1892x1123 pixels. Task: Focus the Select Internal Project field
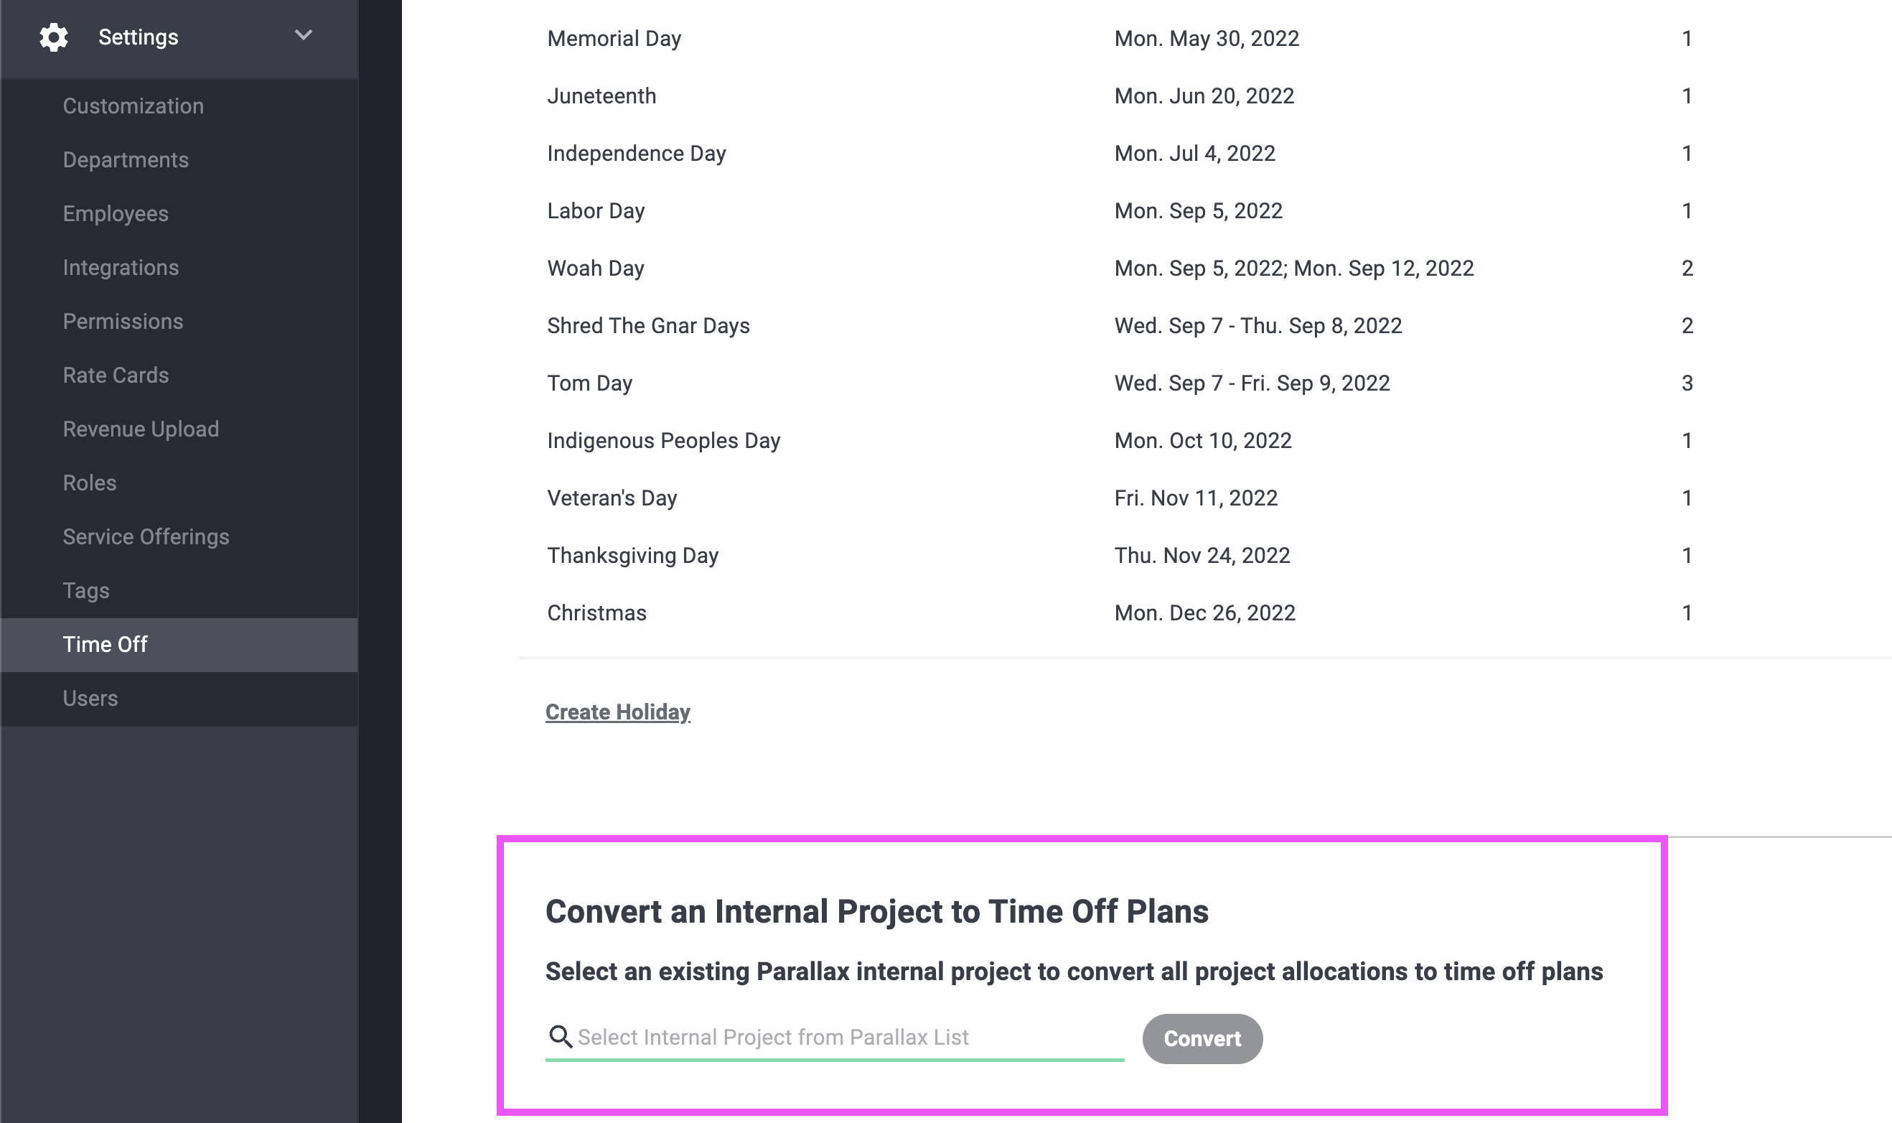click(835, 1037)
